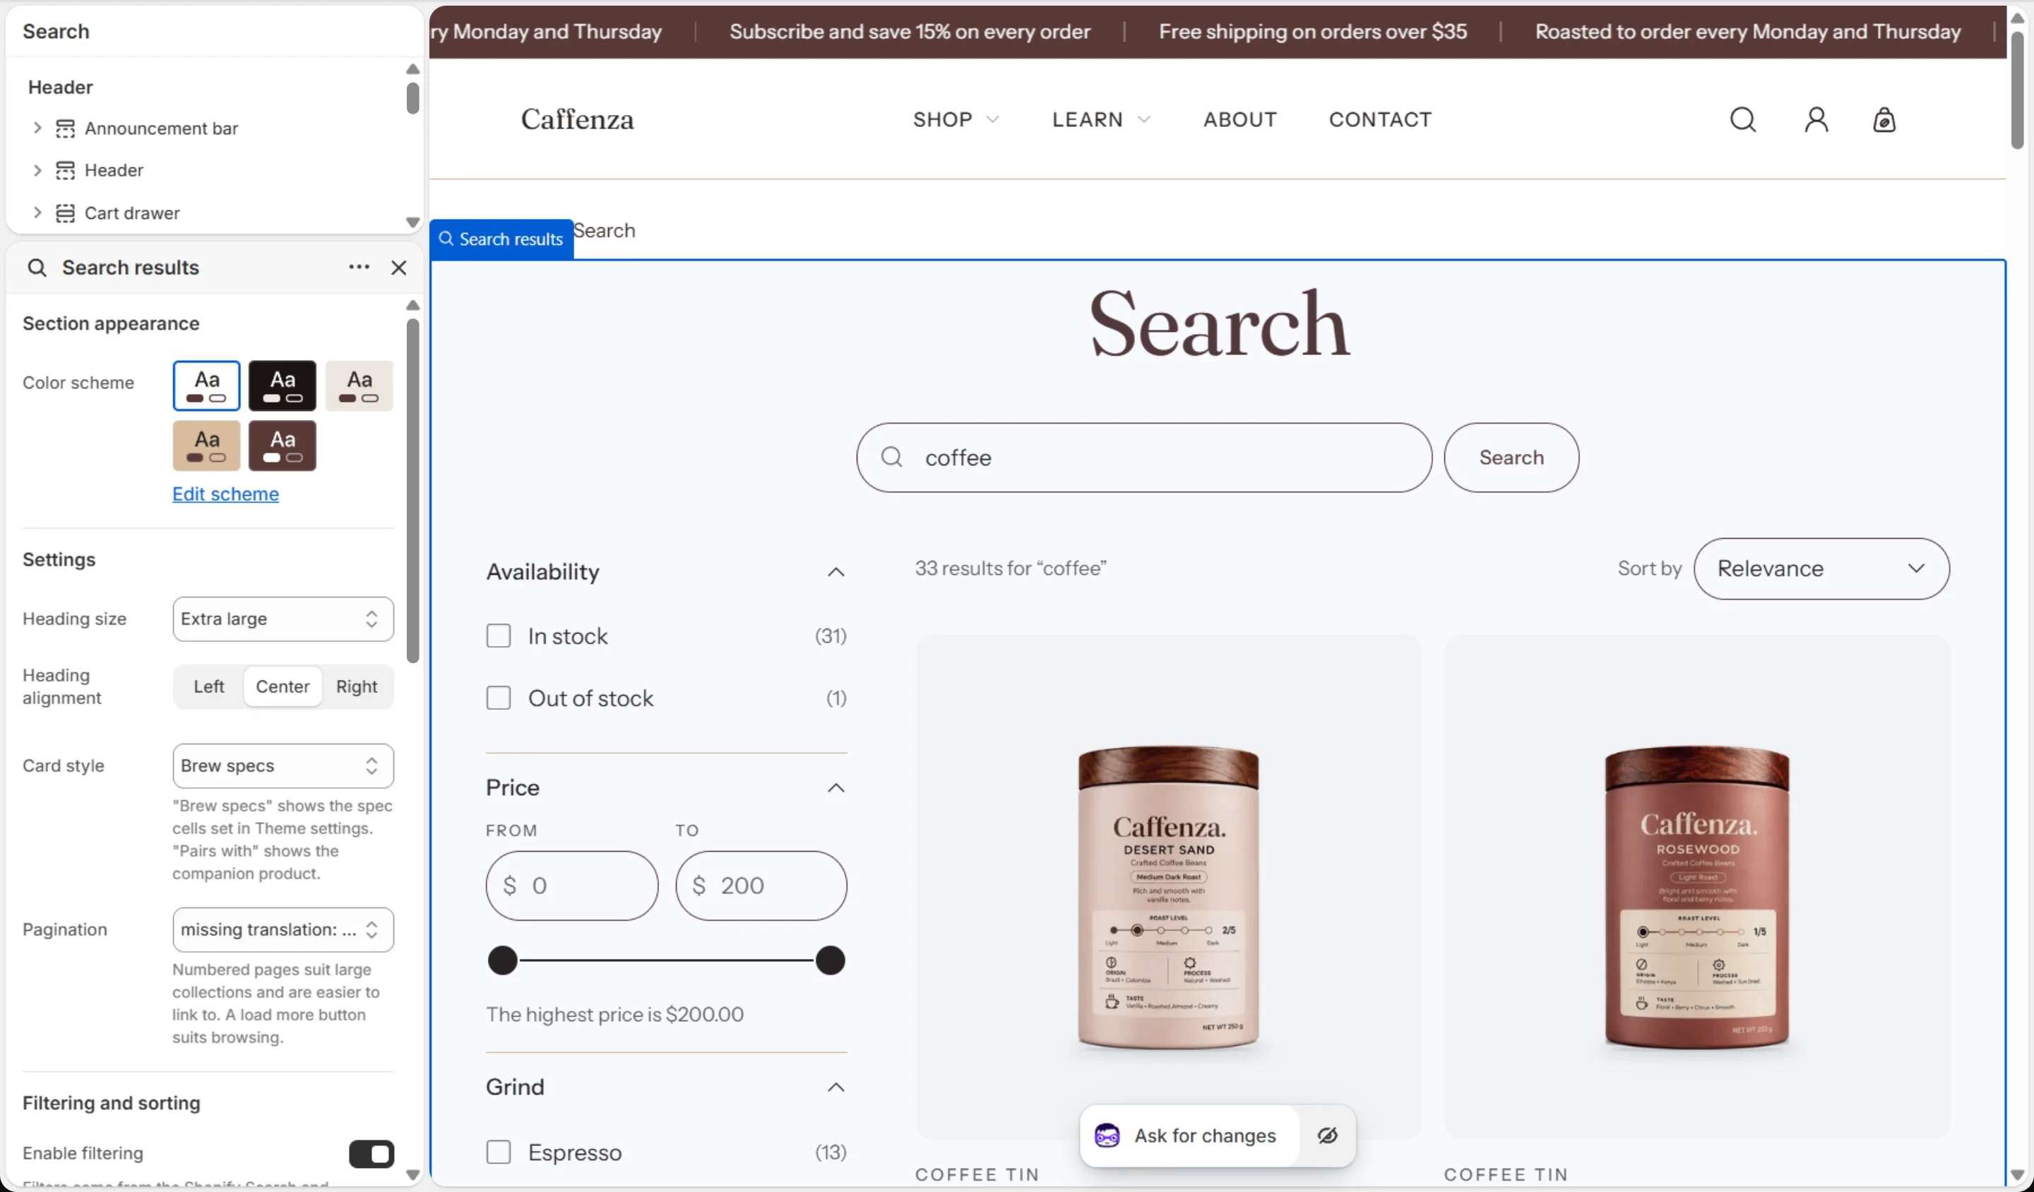Click the magnifier inside the coffee search field
This screenshot has height=1192, width=2034.
point(892,458)
